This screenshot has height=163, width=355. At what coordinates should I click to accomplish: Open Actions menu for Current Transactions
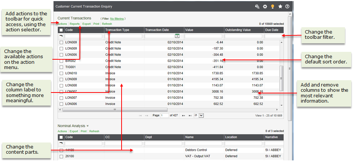(x=62, y=24)
